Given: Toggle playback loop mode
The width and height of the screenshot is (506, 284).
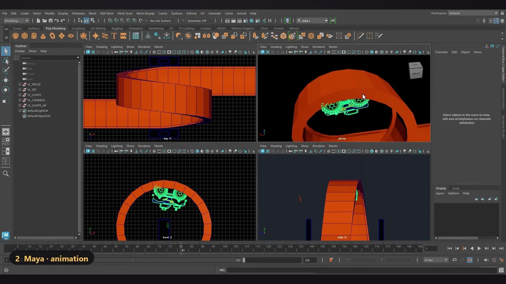Looking at the screenshot, I should [455, 260].
